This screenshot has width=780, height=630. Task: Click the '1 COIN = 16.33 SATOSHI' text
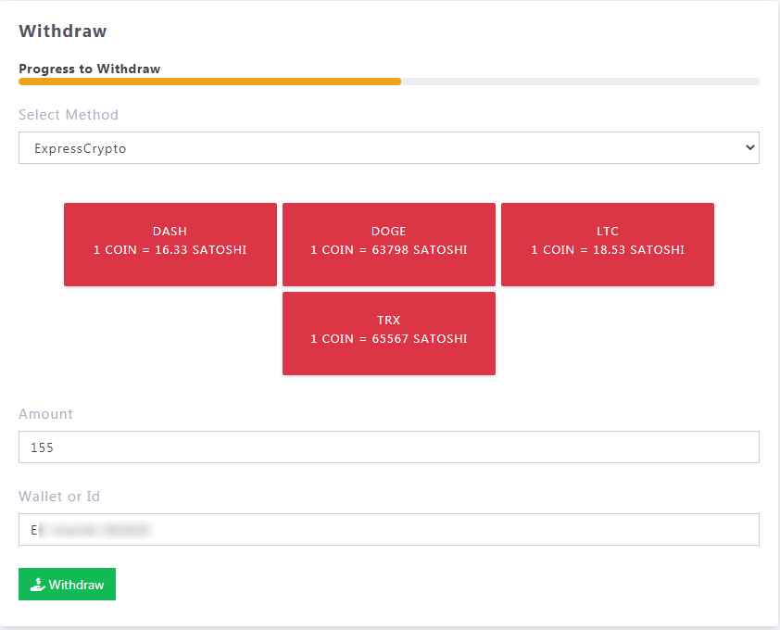pyautogui.click(x=170, y=250)
